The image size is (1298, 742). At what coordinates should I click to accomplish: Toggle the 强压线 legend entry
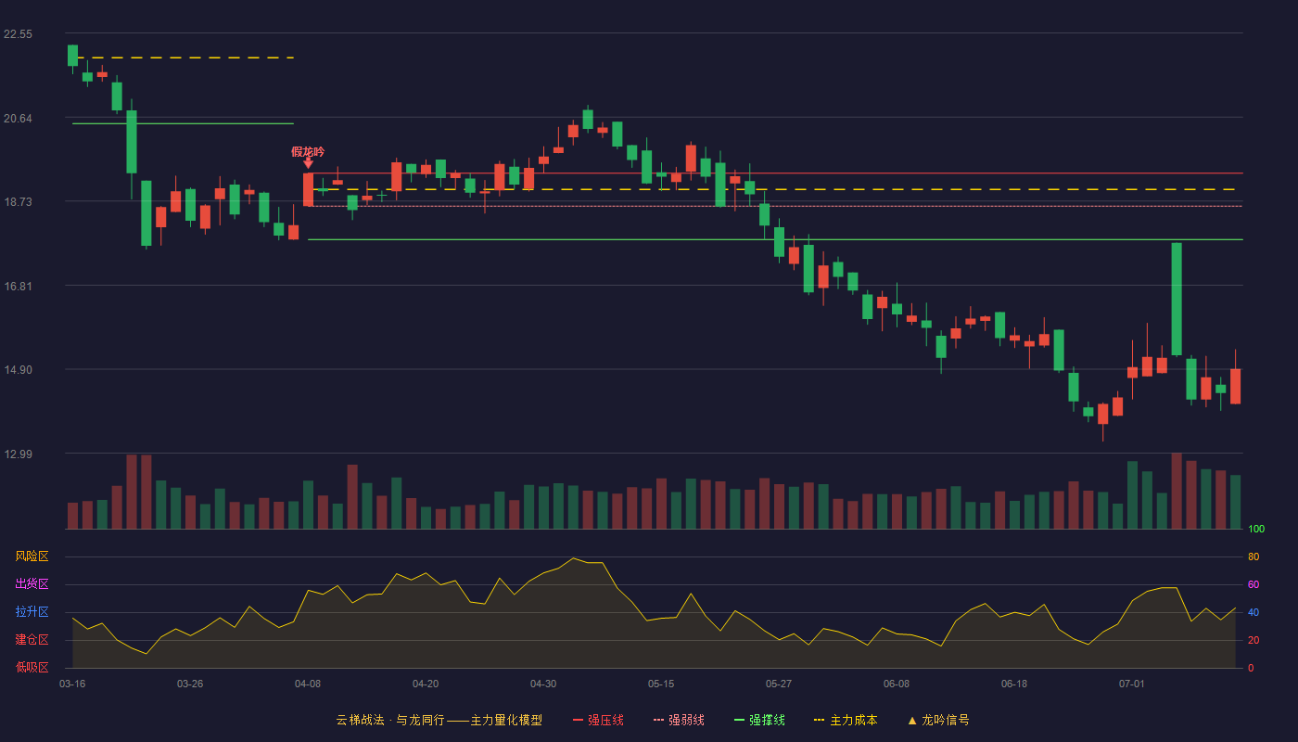click(598, 720)
